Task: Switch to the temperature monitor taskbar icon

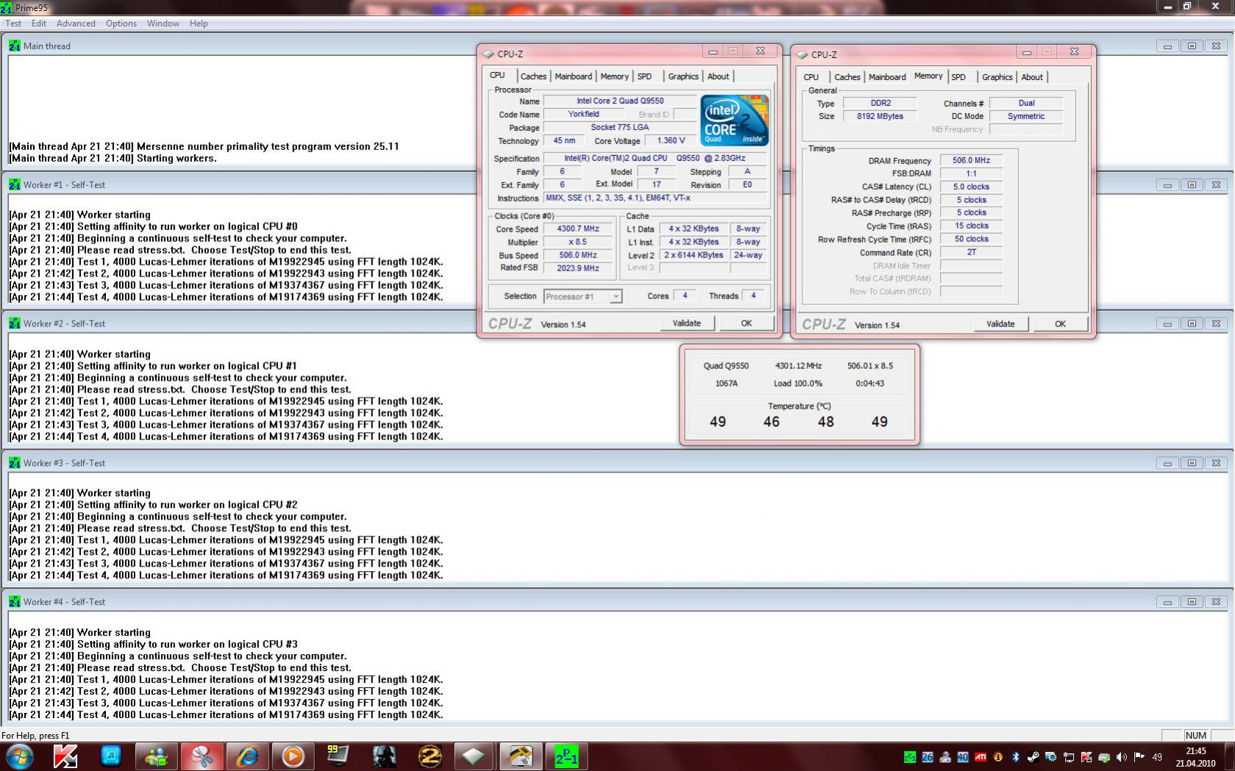Action: pos(520,756)
